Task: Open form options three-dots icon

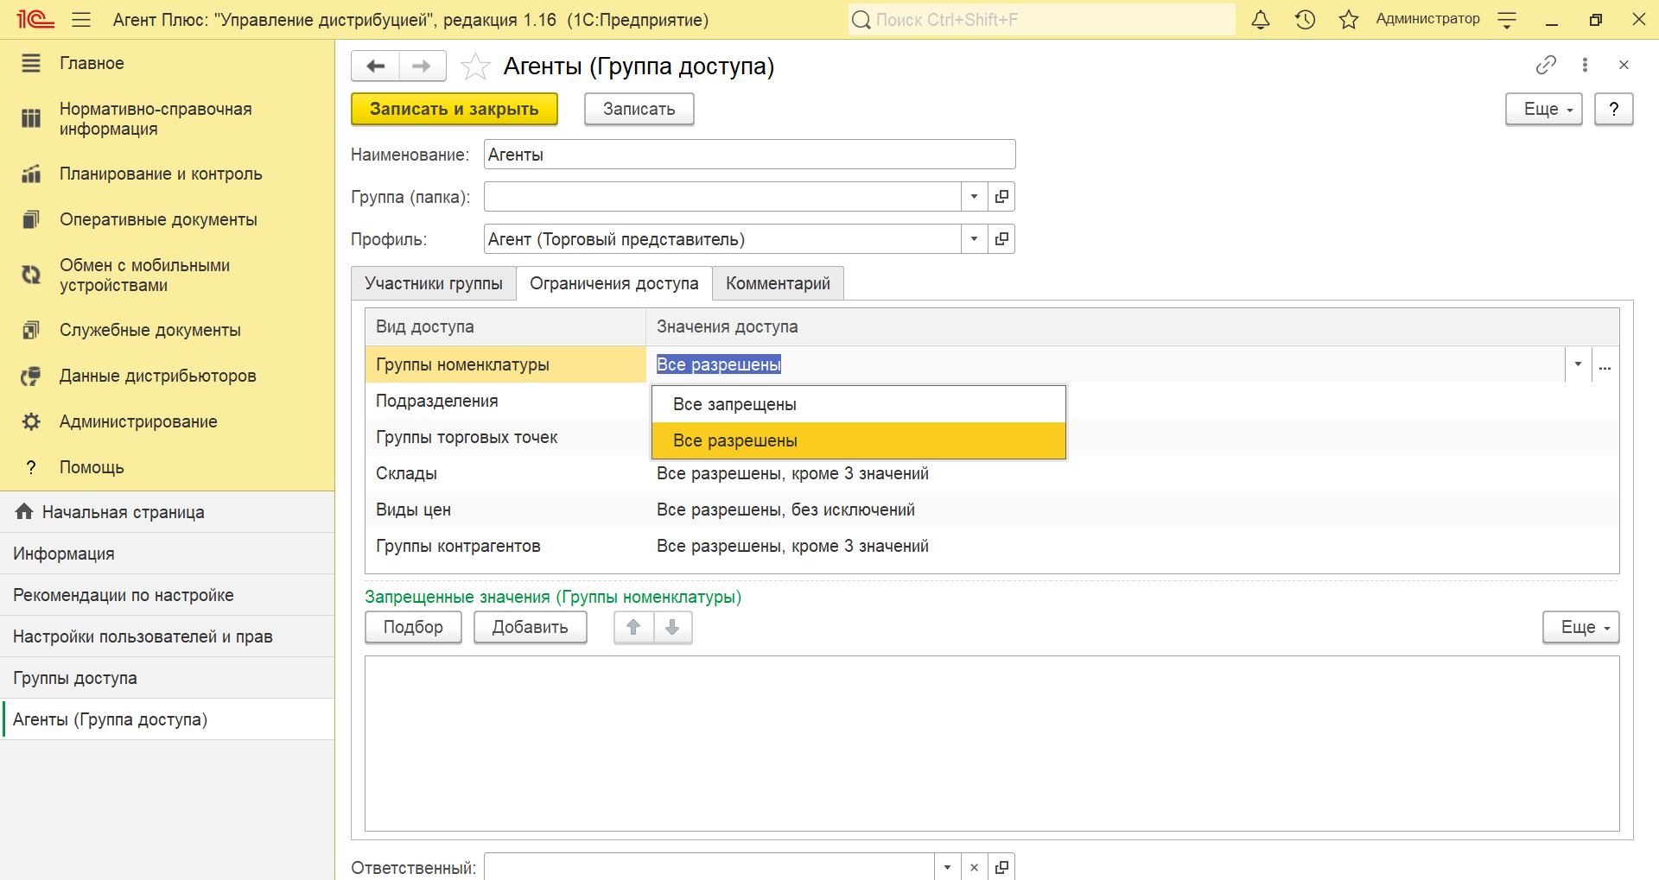Action: pos(1585,65)
